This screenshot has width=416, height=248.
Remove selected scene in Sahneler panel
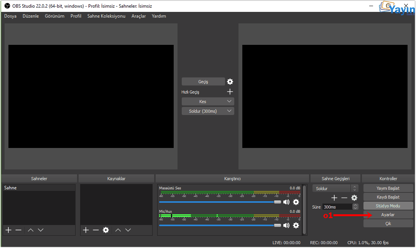[18, 230]
